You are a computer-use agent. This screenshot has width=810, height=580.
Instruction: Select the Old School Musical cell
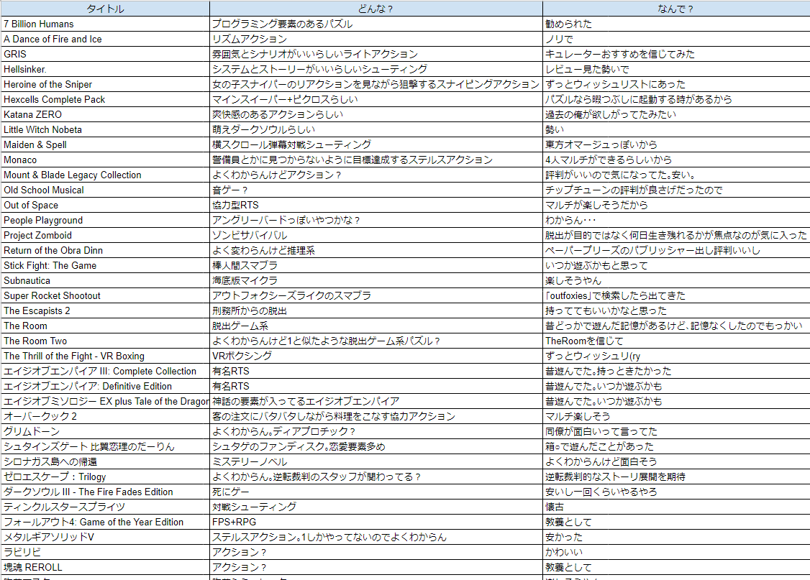tap(105, 190)
